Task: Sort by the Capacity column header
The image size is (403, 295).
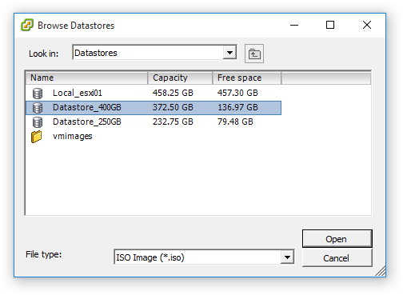Action: pos(180,78)
